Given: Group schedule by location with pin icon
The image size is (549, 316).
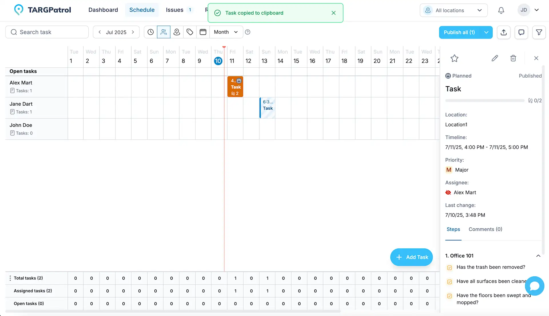Looking at the screenshot, I should tap(177, 32).
